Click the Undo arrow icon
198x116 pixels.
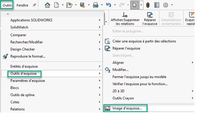point(109,5)
